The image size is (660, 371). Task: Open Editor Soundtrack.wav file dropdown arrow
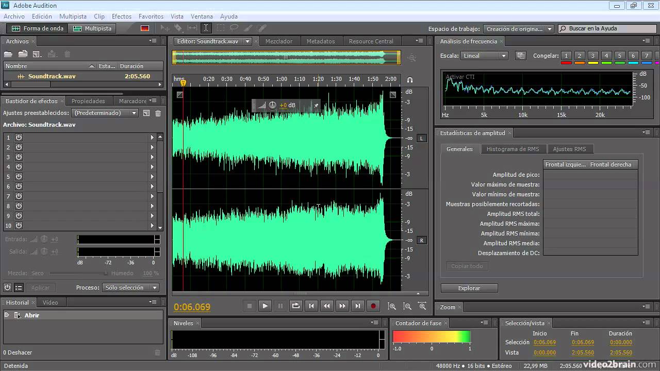point(247,41)
